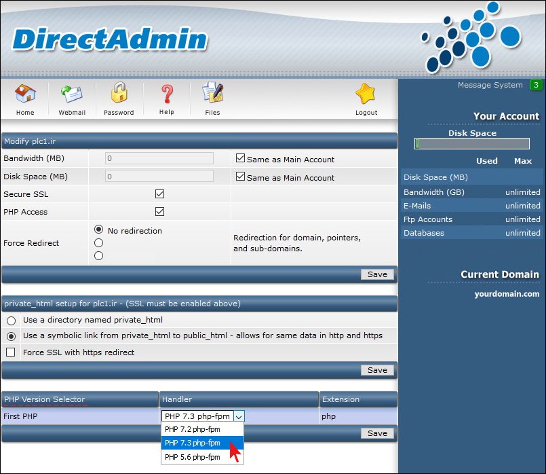546x474 pixels.
Task: Choose PHP 7.2 php-fpm from the list
Action: (202, 429)
